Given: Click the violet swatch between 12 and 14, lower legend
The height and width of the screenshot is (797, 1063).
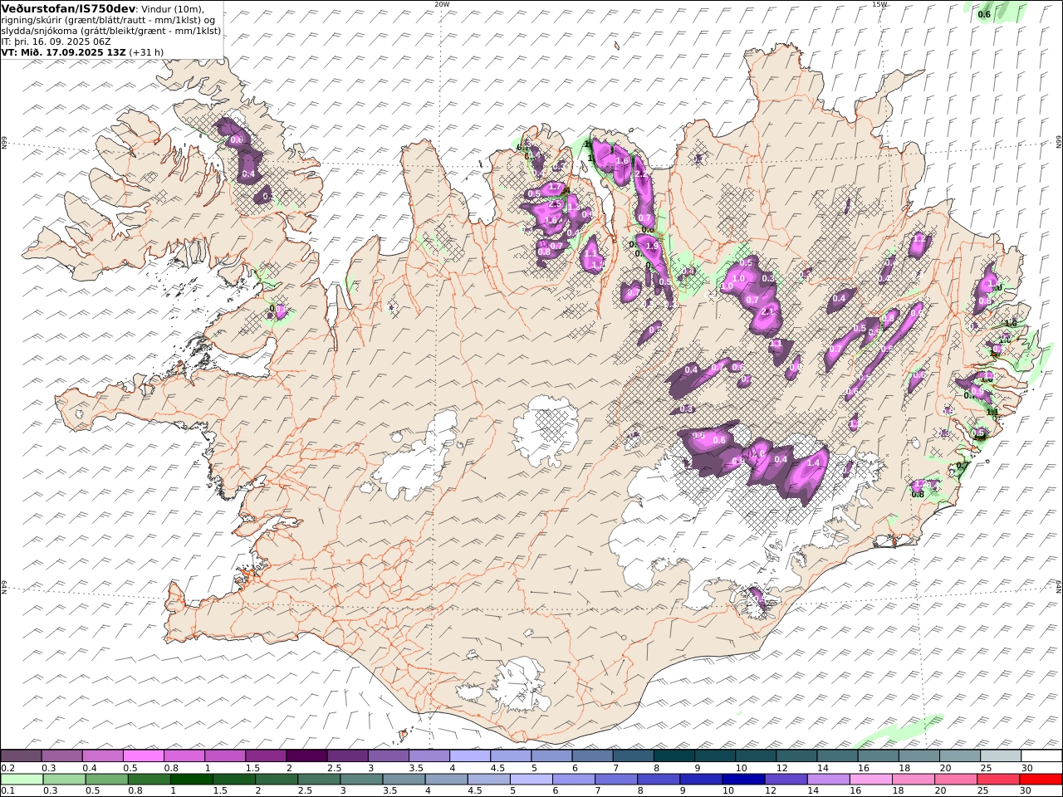Looking at the screenshot, I should (785, 780).
